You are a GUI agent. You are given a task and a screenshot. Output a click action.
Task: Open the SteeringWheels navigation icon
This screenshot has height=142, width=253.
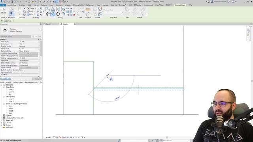click(x=248, y=30)
